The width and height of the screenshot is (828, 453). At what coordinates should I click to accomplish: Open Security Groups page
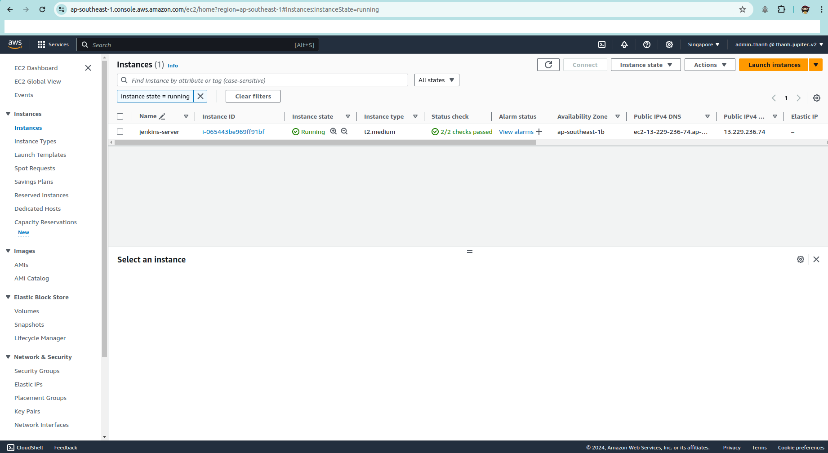[x=37, y=371]
